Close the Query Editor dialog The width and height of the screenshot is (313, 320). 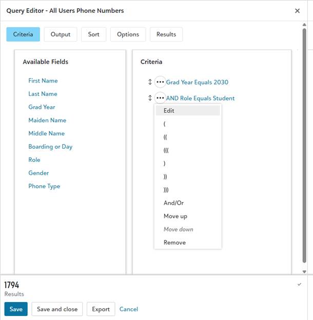pyautogui.click(x=297, y=11)
